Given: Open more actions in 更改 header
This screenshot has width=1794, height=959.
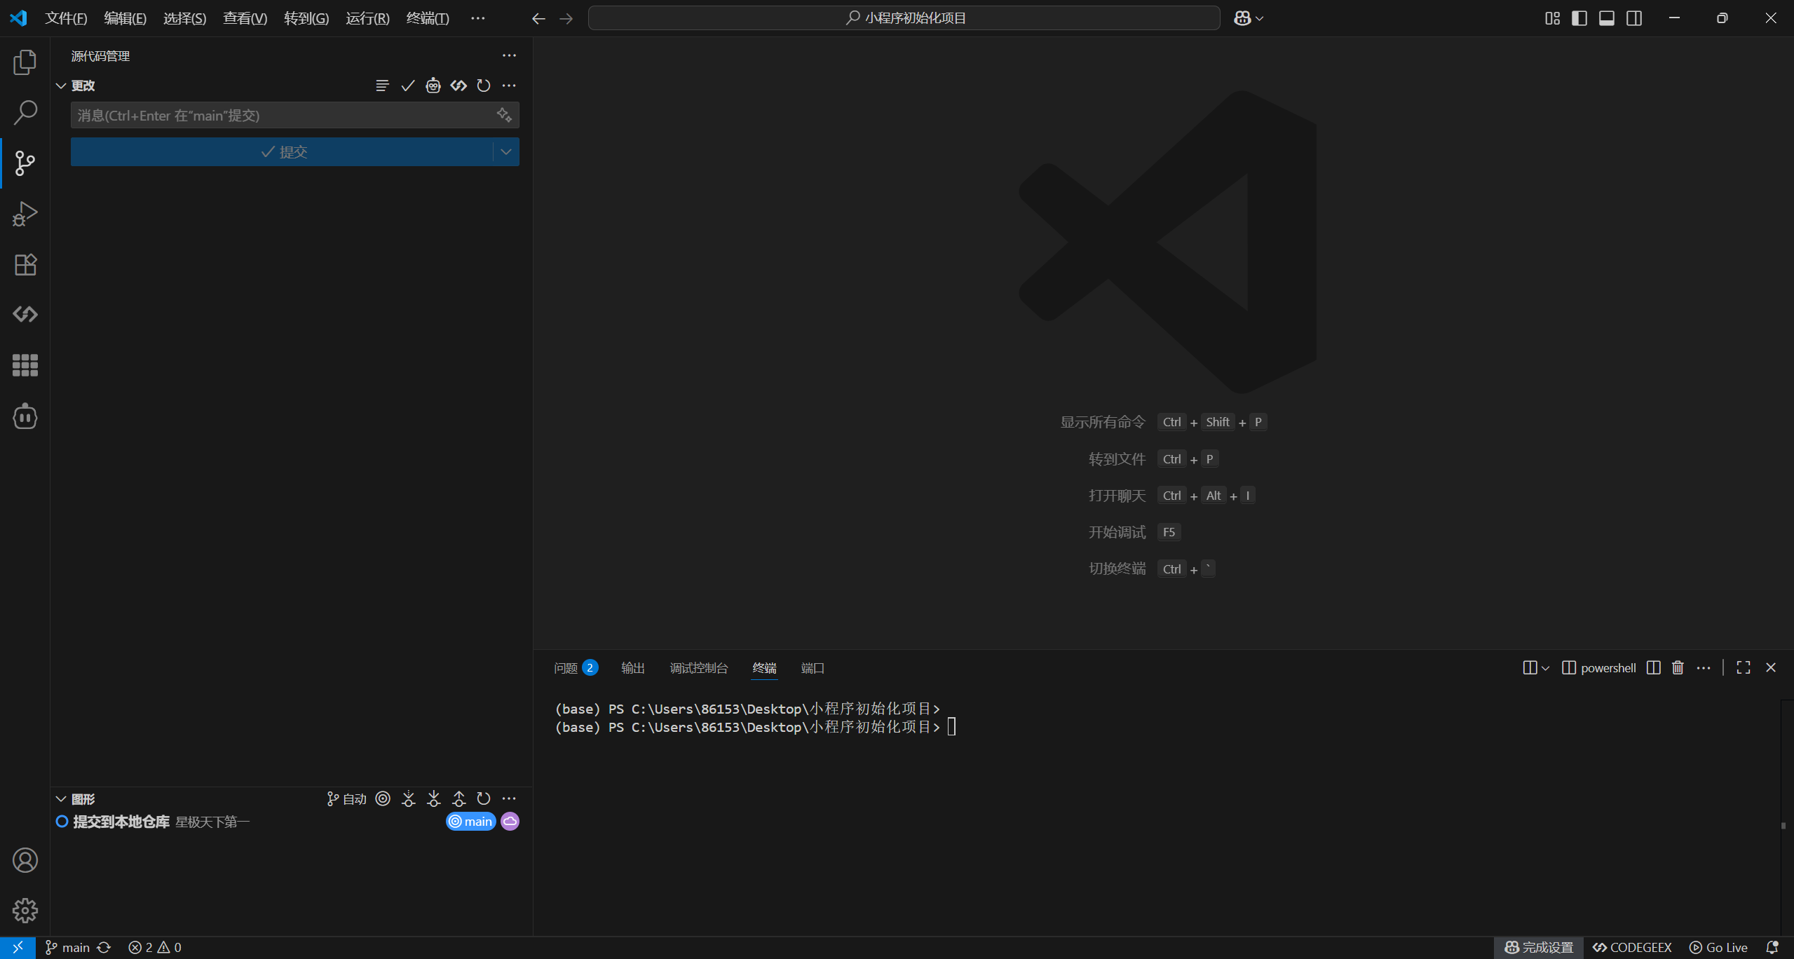Looking at the screenshot, I should (x=509, y=86).
